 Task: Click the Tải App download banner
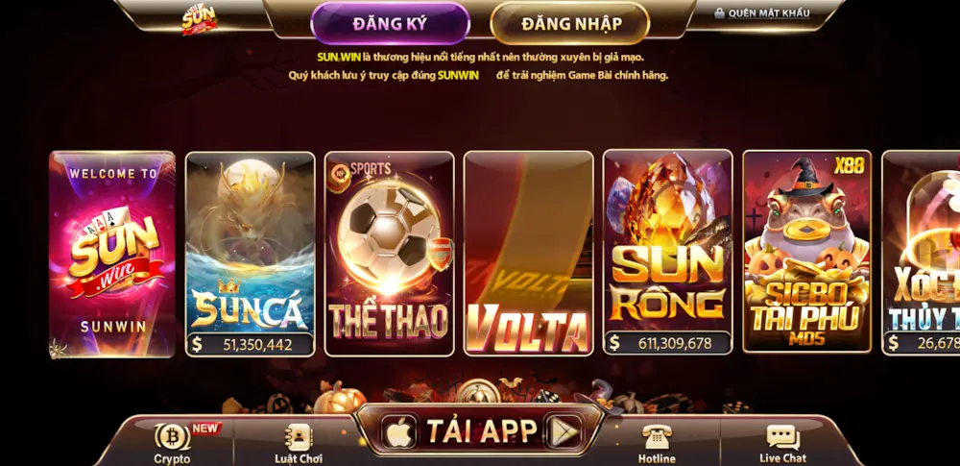[x=479, y=430]
